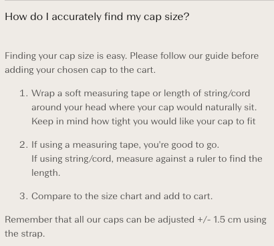The height and width of the screenshot is (246, 274).
Task: Click the words "size chart" in step three
Action: click(122, 196)
